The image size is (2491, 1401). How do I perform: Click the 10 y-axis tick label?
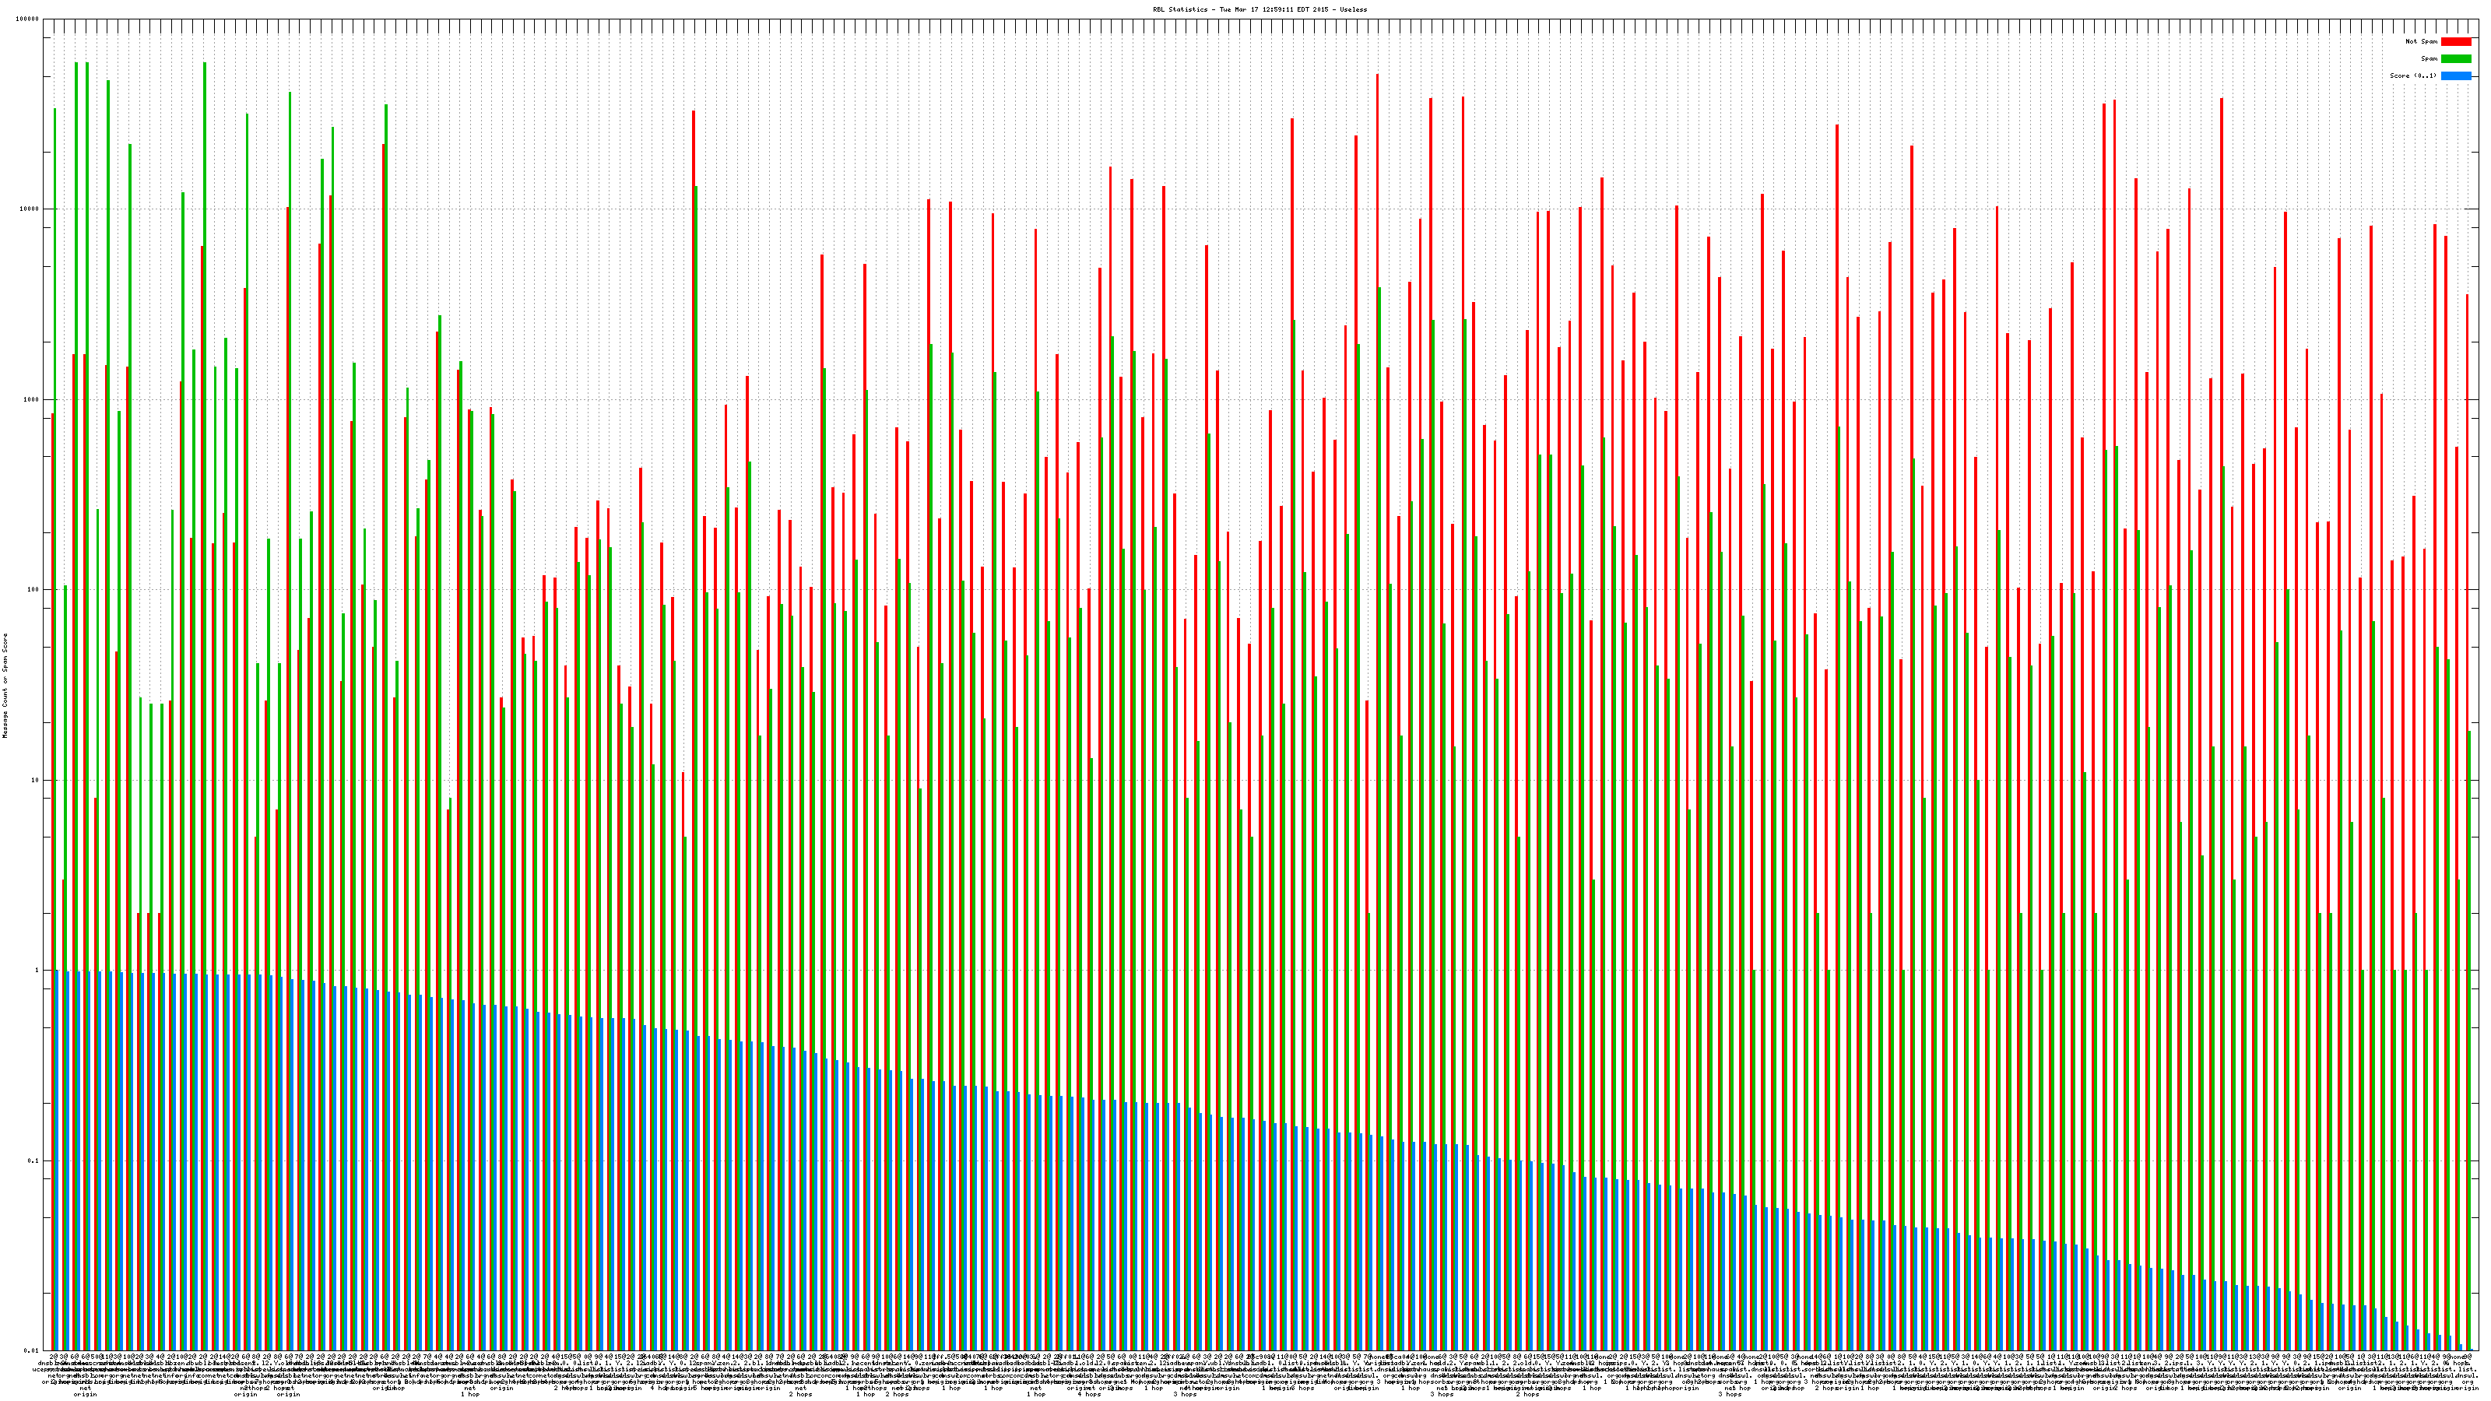(x=36, y=780)
